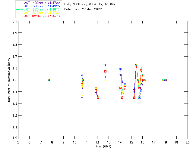Click the 'AOT 675nm : <1.497>' legend entry

click(x=38, y=9)
